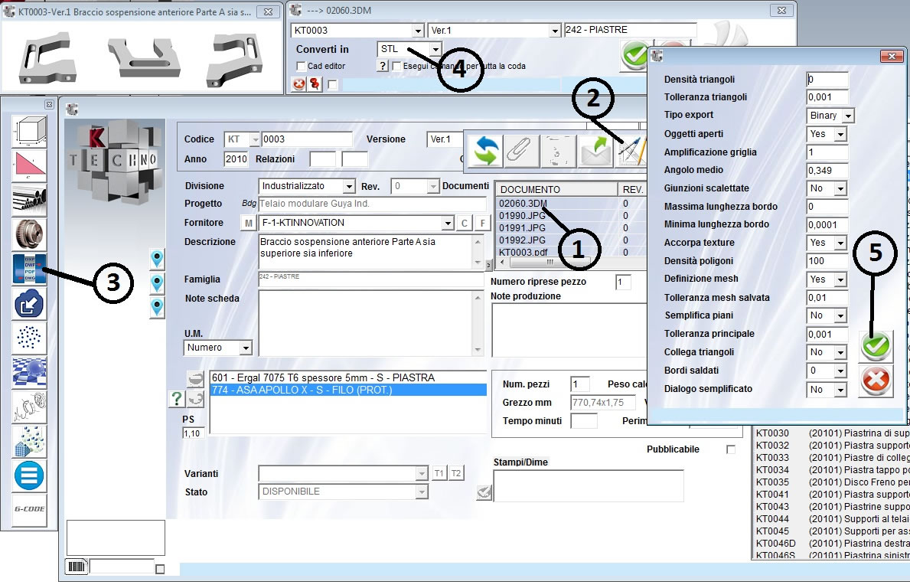Open the blue cubes mesh icon

tap(29, 441)
